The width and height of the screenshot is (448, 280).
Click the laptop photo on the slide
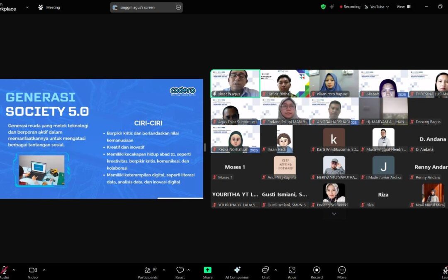point(42,170)
